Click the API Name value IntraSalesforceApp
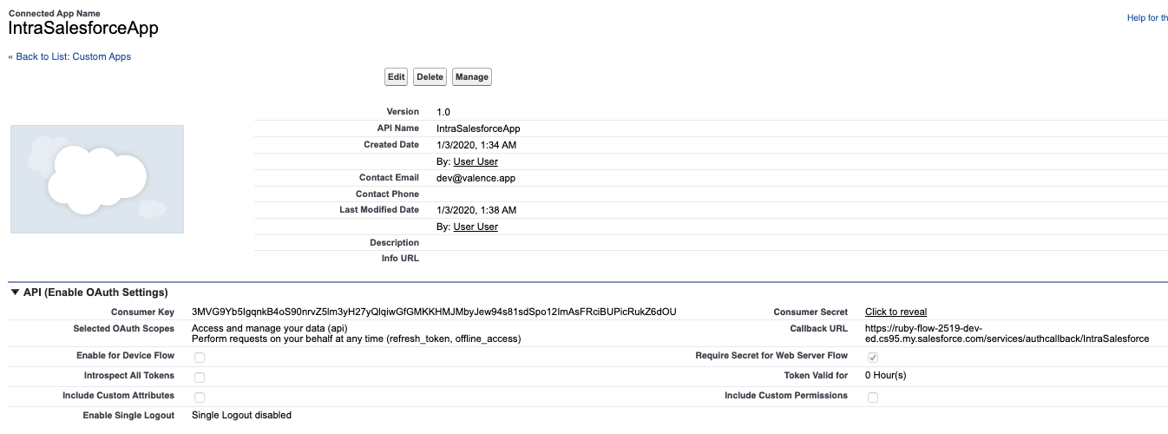Viewport: 1168px width, 434px height. pyautogui.click(x=478, y=128)
